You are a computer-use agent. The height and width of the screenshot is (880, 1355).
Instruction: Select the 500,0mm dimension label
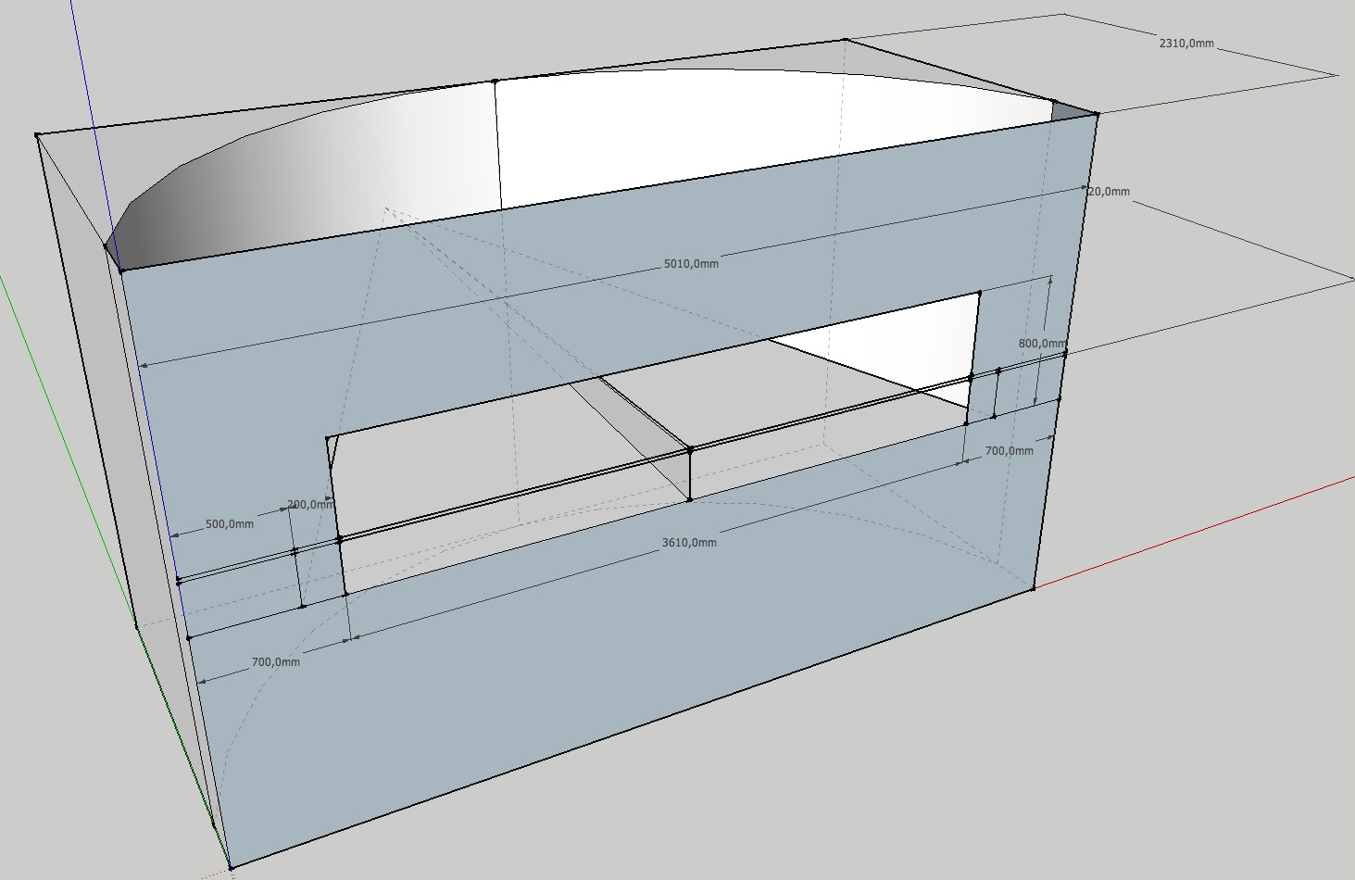click(x=230, y=524)
